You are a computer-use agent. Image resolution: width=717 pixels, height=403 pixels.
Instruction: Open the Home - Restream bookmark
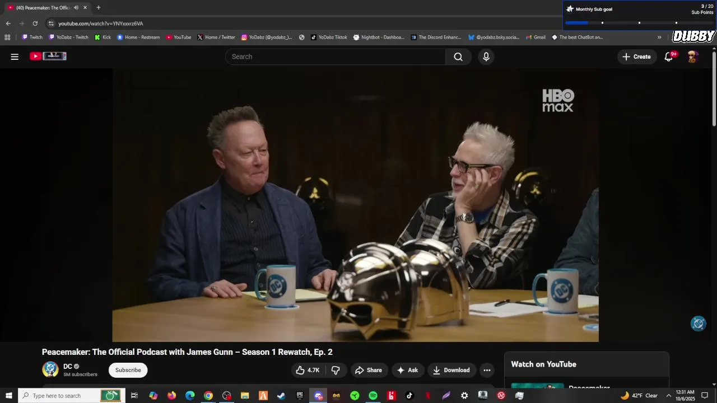pyautogui.click(x=138, y=38)
